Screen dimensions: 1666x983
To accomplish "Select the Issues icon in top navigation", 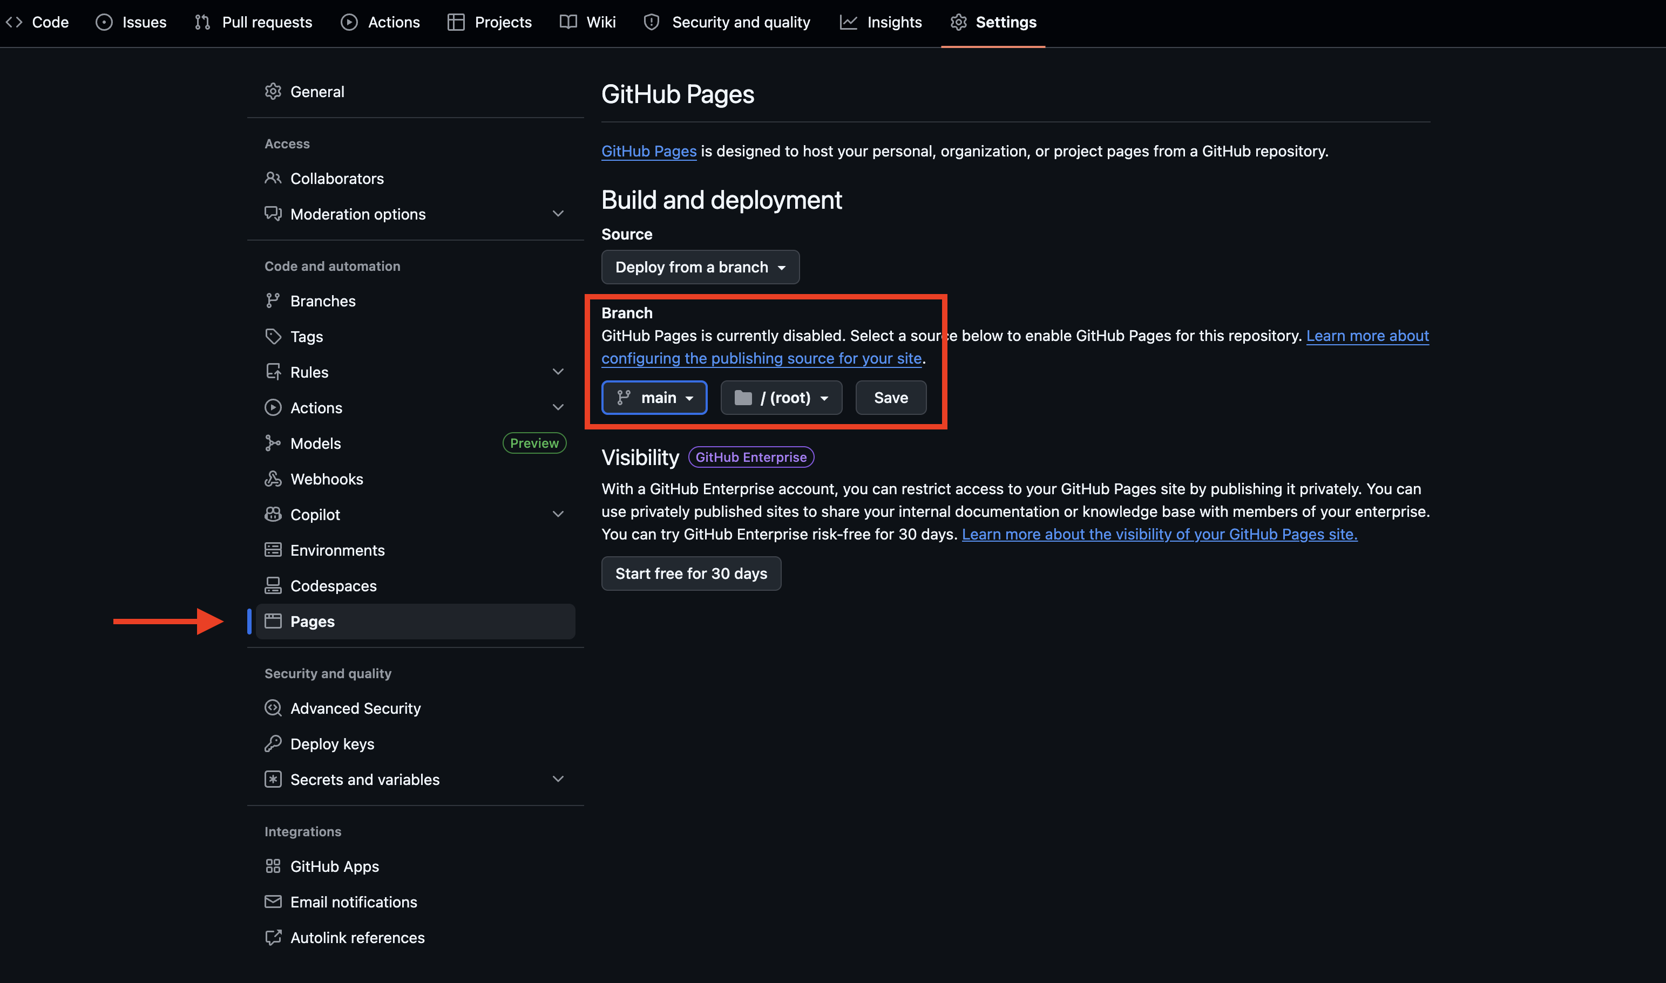I will (x=104, y=22).
